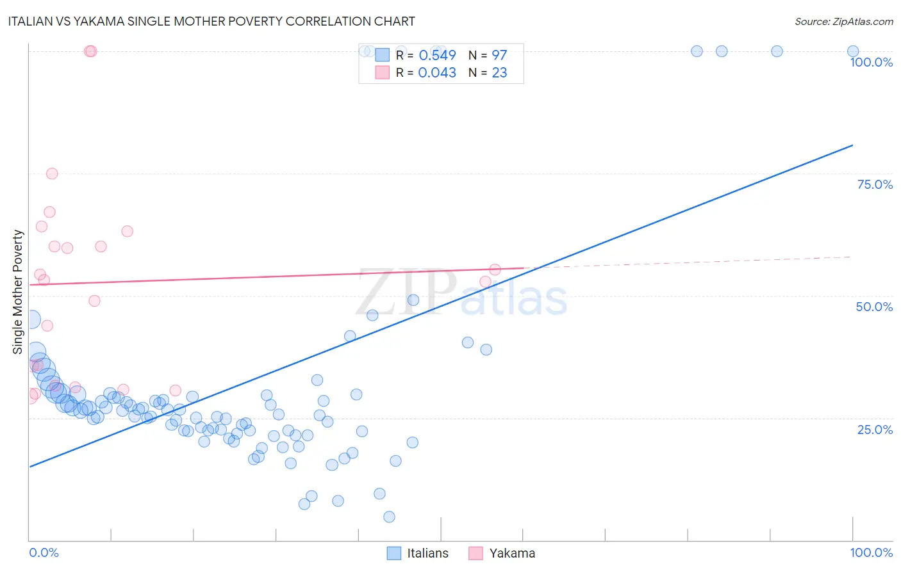Image resolution: width=901 pixels, height=571 pixels.
Task: Click the 100.0% x-axis label at bottom
Action: tap(871, 552)
